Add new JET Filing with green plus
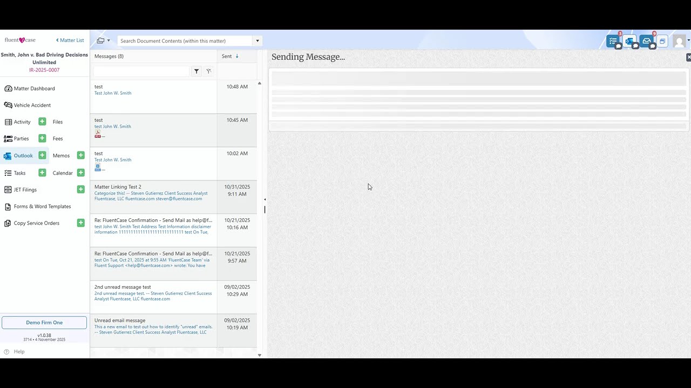 click(x=81, y=189)
